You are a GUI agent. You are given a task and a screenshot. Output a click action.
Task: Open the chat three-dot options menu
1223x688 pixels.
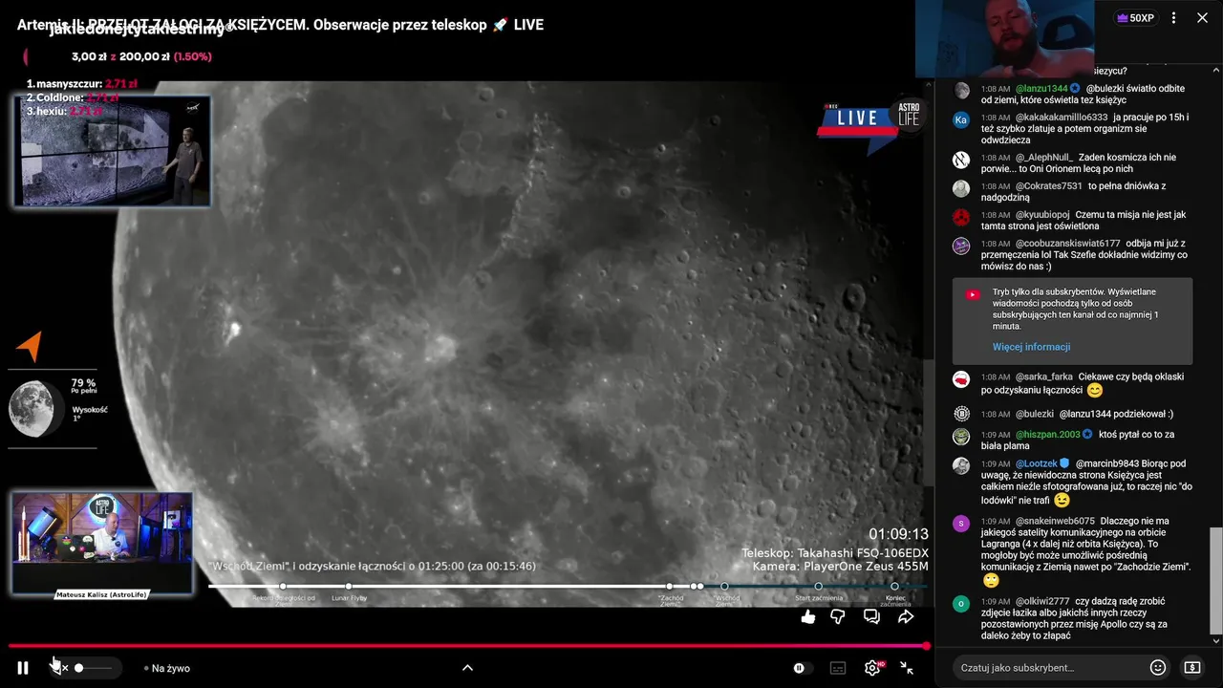click(x=1174, y=17)
